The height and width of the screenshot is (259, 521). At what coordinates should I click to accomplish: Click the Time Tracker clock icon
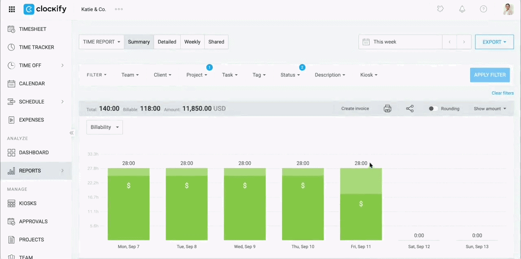11,47
